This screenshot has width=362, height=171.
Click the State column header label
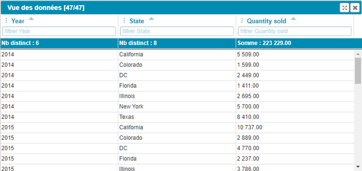tap(137, 21)
